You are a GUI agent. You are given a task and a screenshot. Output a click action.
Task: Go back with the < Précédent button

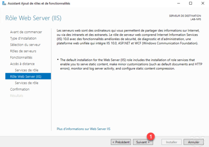[x=121, y=142]
